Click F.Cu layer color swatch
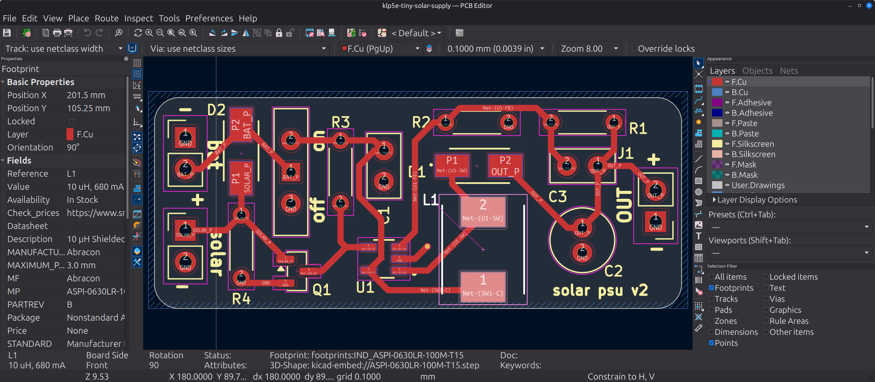This screenshot has height=382, width=875. (x=717, y=82)
